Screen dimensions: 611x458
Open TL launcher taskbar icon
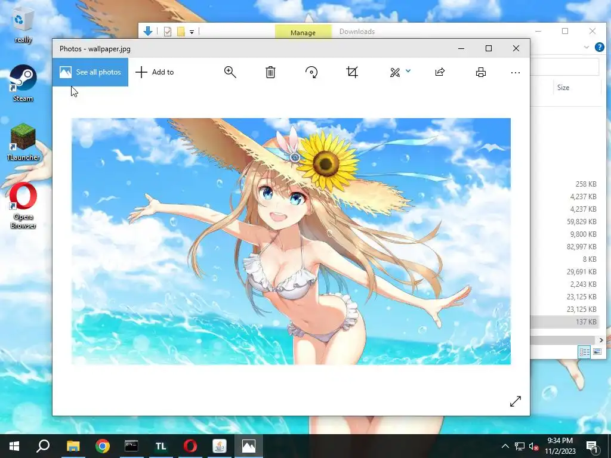click(161, 446)
